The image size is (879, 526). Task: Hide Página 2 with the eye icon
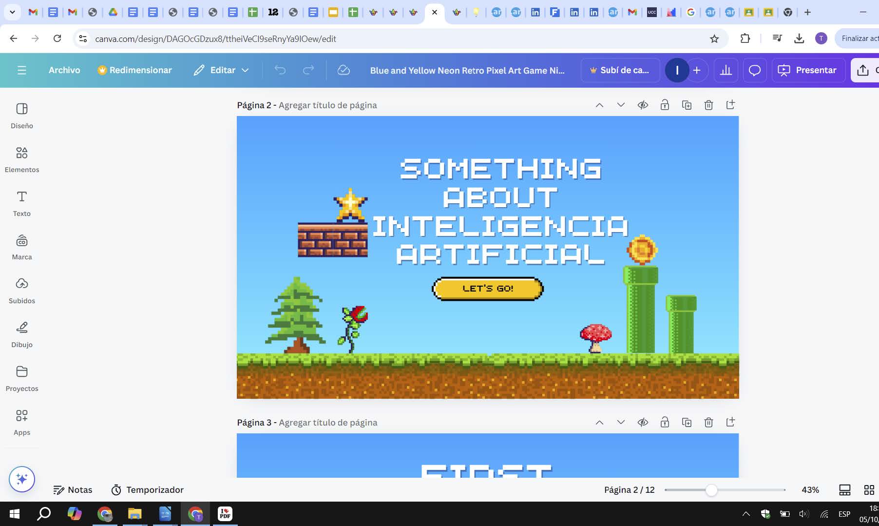click(x=643, y=105)
